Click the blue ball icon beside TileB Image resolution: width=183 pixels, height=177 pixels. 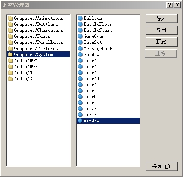[x=80, y=91]
